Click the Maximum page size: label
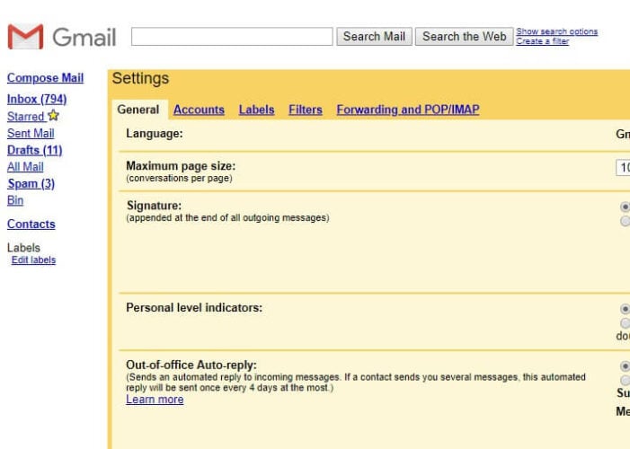Viewport: 630px width, 449px height. (x=181, y=166)
